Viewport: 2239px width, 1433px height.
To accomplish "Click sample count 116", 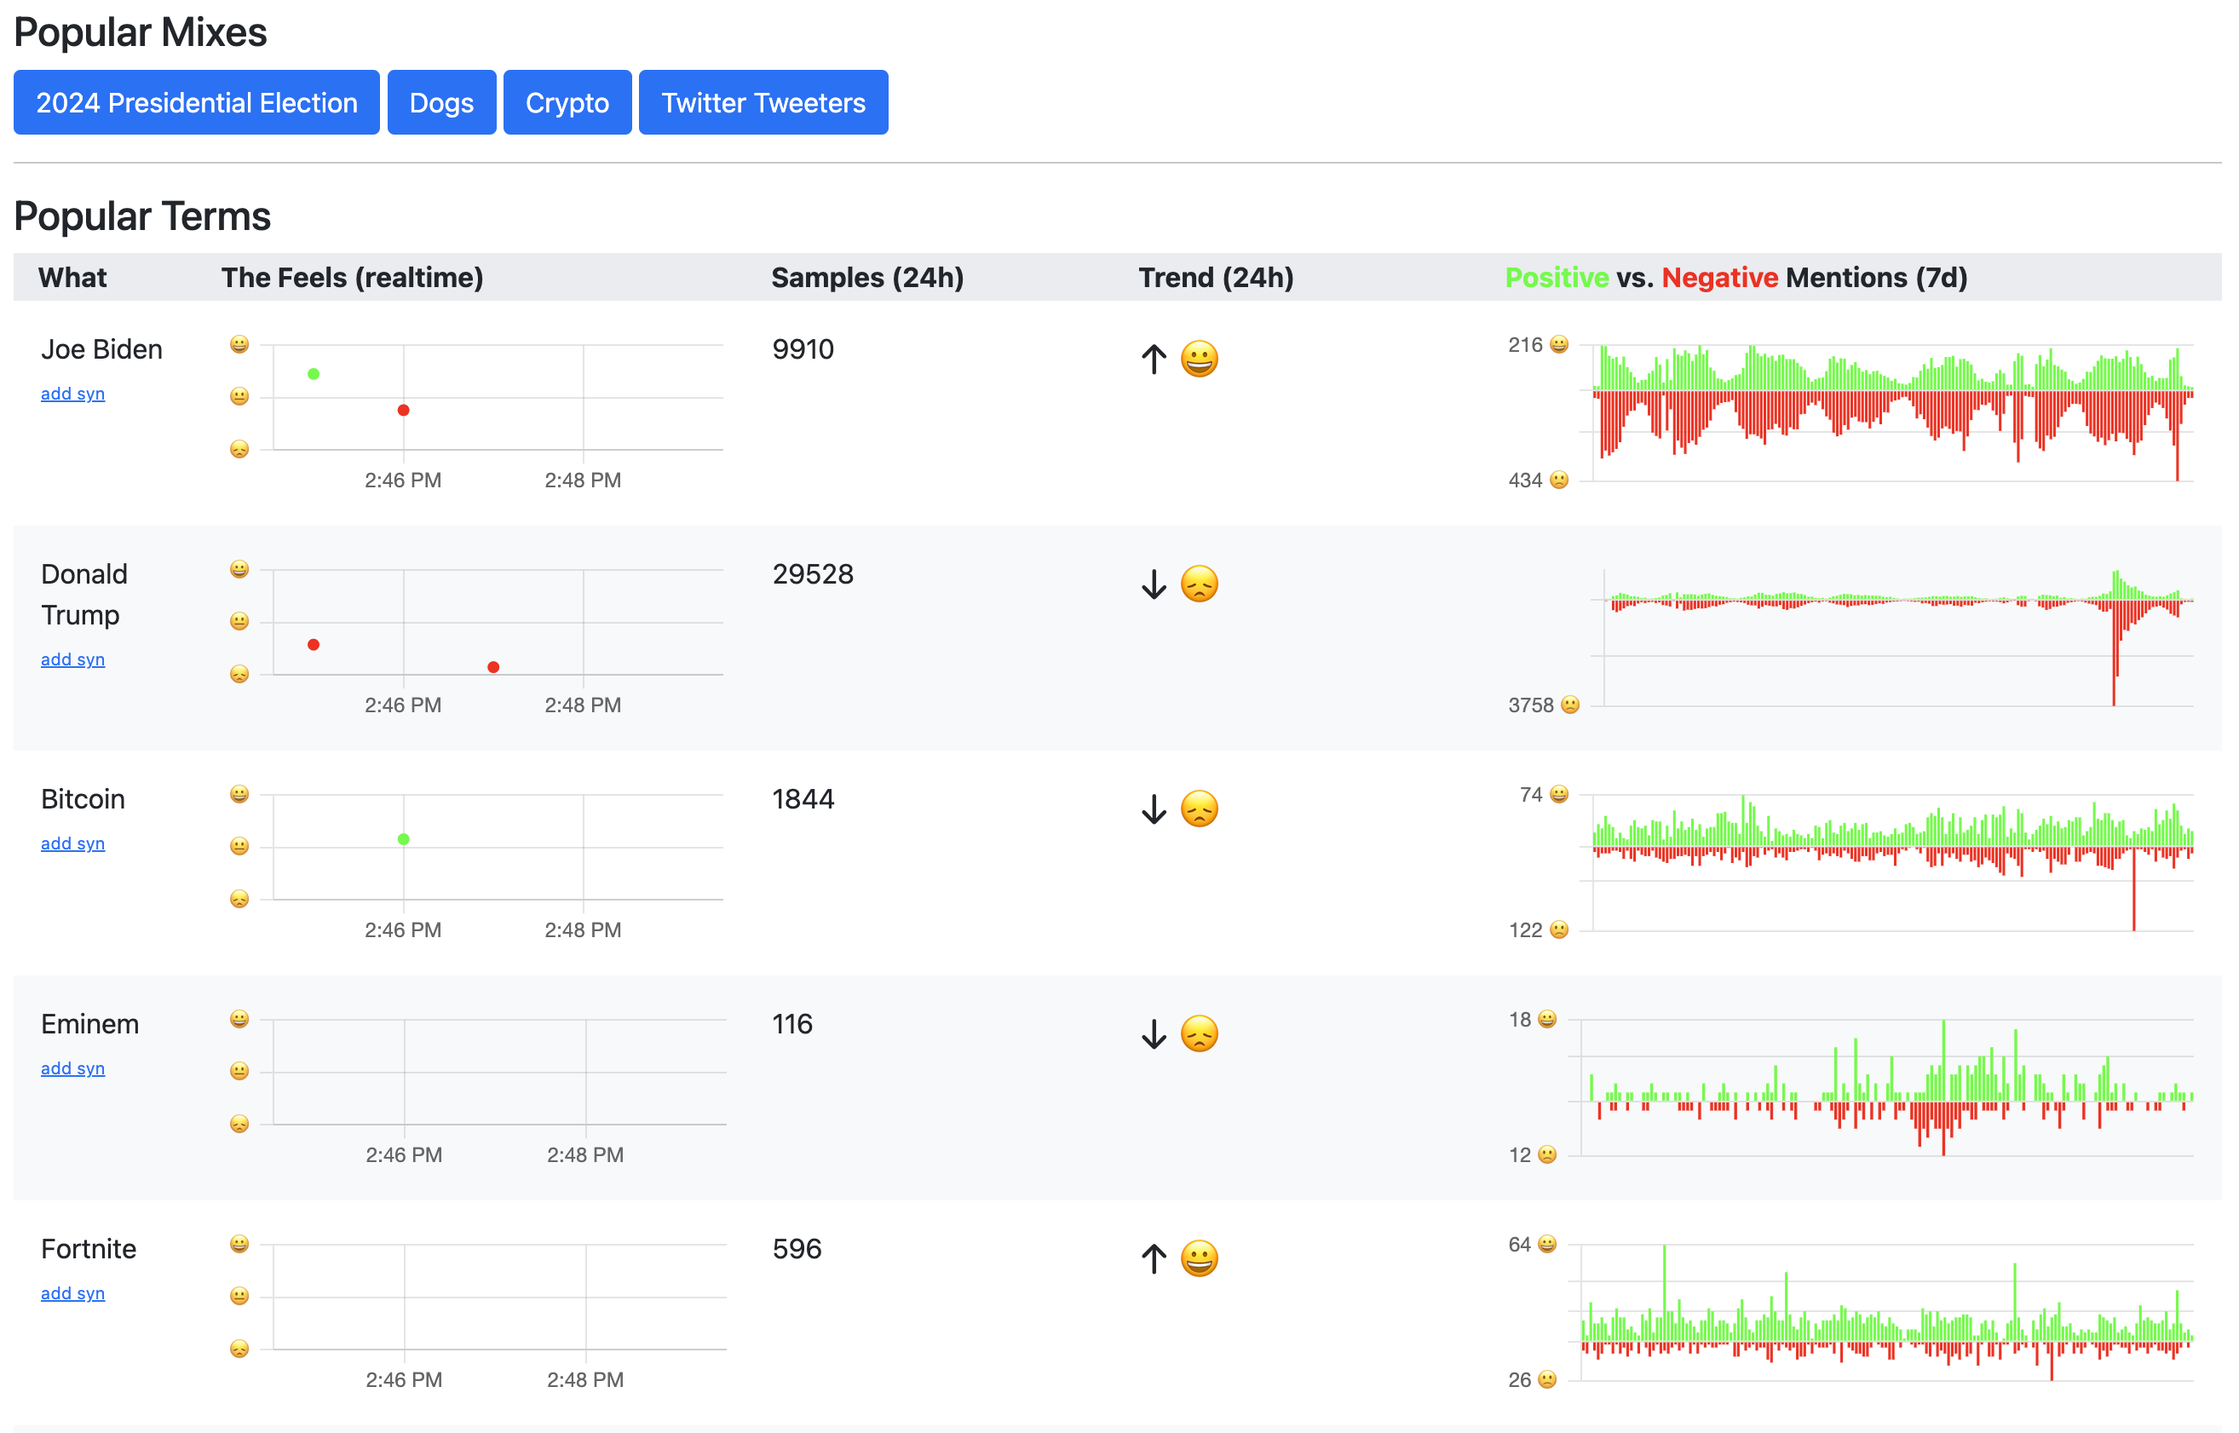I will (x=792, y=1025).
